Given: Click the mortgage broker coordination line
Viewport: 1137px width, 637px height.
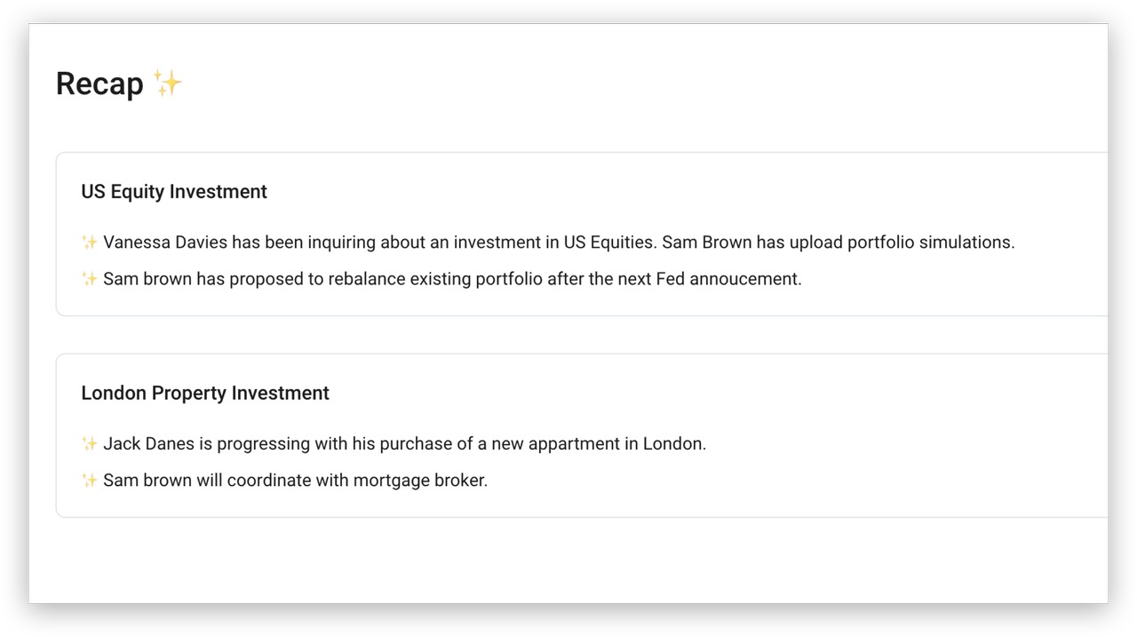Looking at the screenshot, I should click(284, 481).
